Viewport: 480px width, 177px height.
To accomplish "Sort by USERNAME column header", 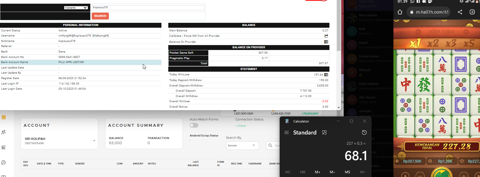I will tap(255, 164).
